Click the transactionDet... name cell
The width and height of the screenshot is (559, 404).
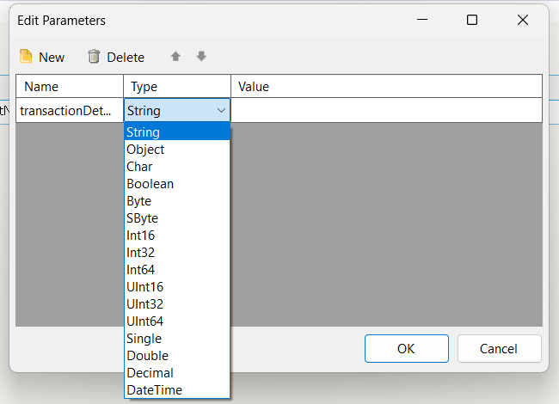pyautogui.click(x=70, y=111)
